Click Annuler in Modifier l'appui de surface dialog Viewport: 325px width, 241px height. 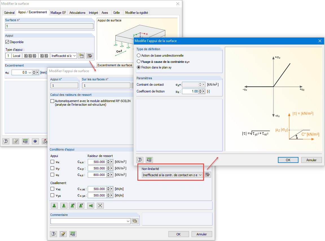(x=202, y=234)
